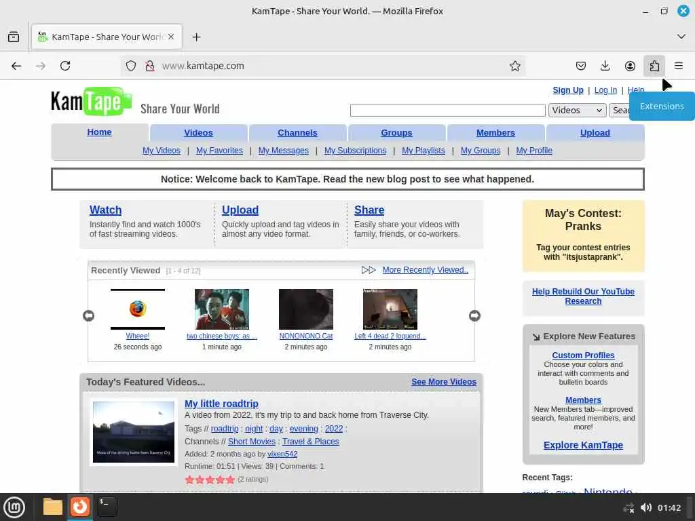The height and width of the screenshot is (521, 695).
Task: Expand the list all tabs chevron
Action: point(681,37)
